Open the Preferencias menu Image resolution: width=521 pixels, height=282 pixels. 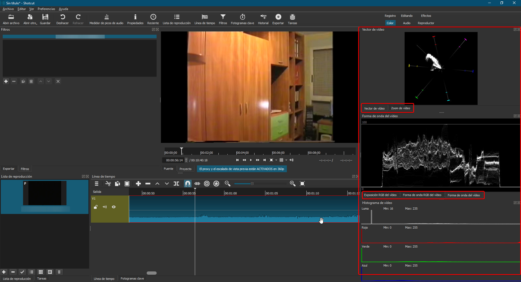(x=46, y=9)
